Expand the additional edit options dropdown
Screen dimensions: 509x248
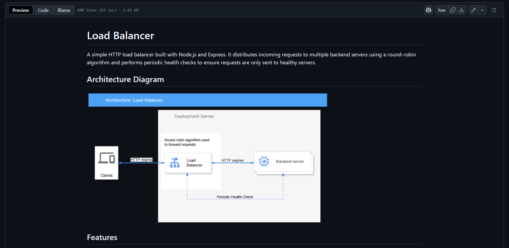pos(482,10)
